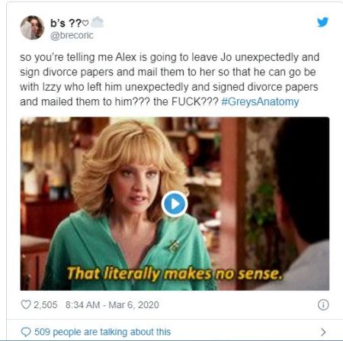The height and width of the screenshot is (341, 343).
Task: Open the @brecoric profile avatar
Action: click(32, 27)
